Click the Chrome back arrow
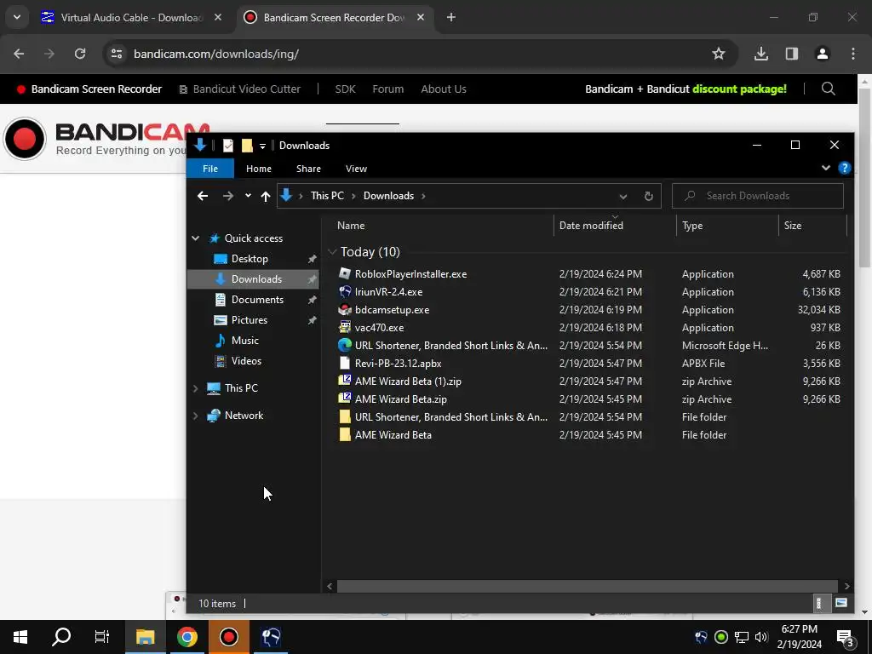The image size is (872, 654). [19, 54]
